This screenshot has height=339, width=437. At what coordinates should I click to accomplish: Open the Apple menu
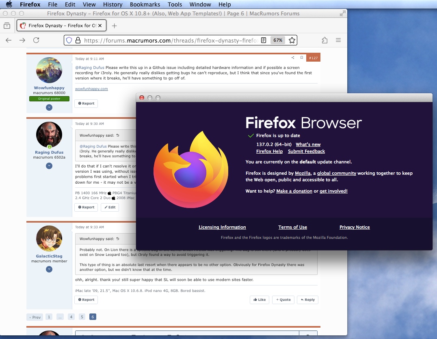pos(9,4)
